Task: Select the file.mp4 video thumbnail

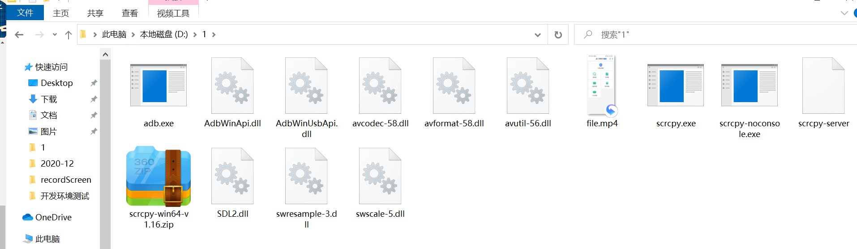Action: click(602, 85)
